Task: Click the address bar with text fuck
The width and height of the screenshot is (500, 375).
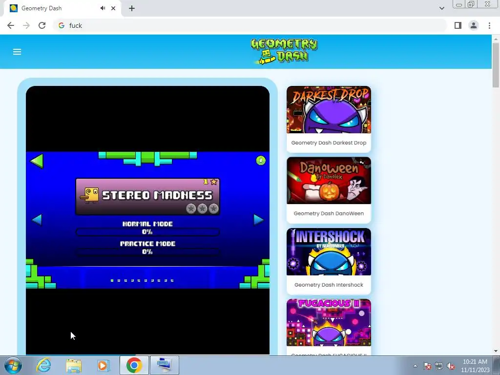Action: tap(250, 25)
